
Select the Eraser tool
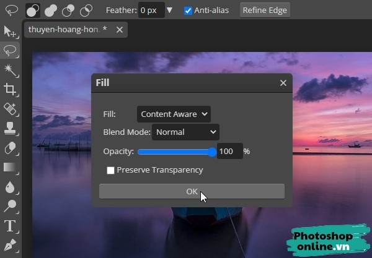(x=10, y=148)
